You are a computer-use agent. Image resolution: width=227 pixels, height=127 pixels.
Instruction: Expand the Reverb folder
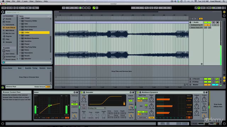tap(20, 56)
